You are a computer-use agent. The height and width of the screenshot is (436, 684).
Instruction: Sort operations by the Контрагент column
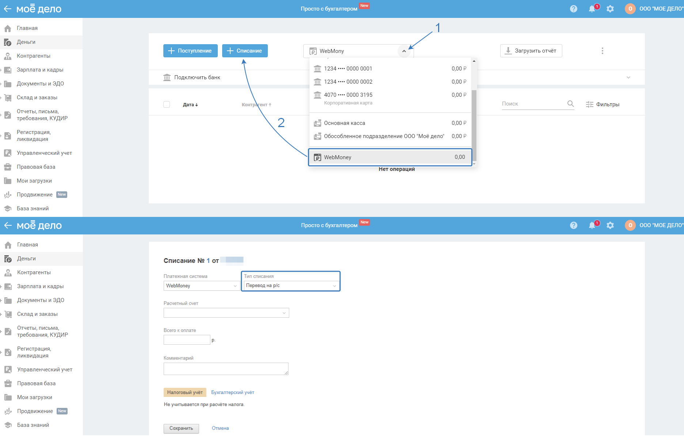pos(256,105)
